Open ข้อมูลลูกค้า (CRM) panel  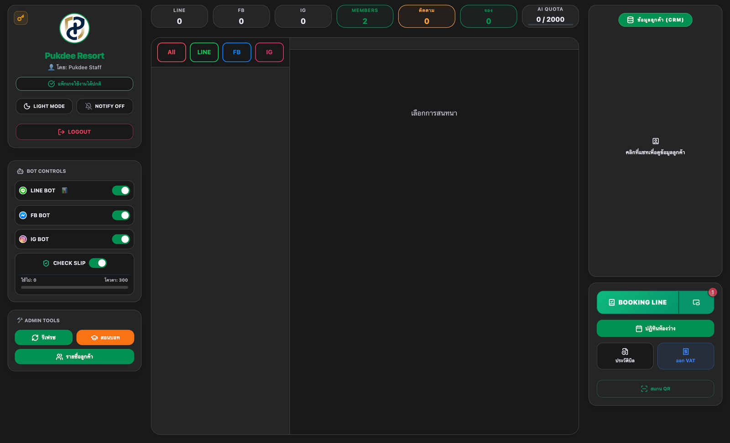[655, 20]
